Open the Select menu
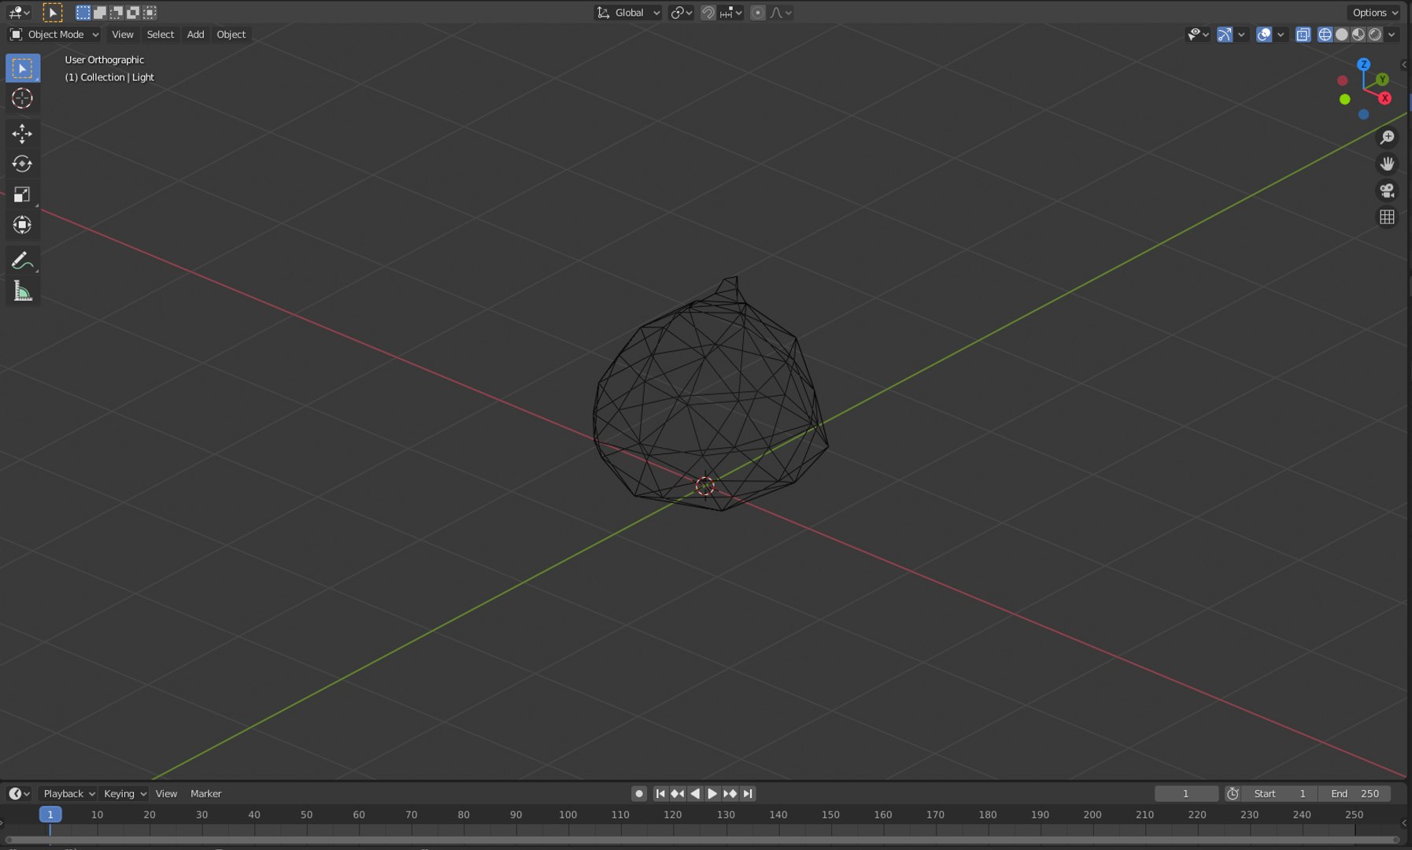This screenshot has height=850, width=1412. [x=161, y=35]
